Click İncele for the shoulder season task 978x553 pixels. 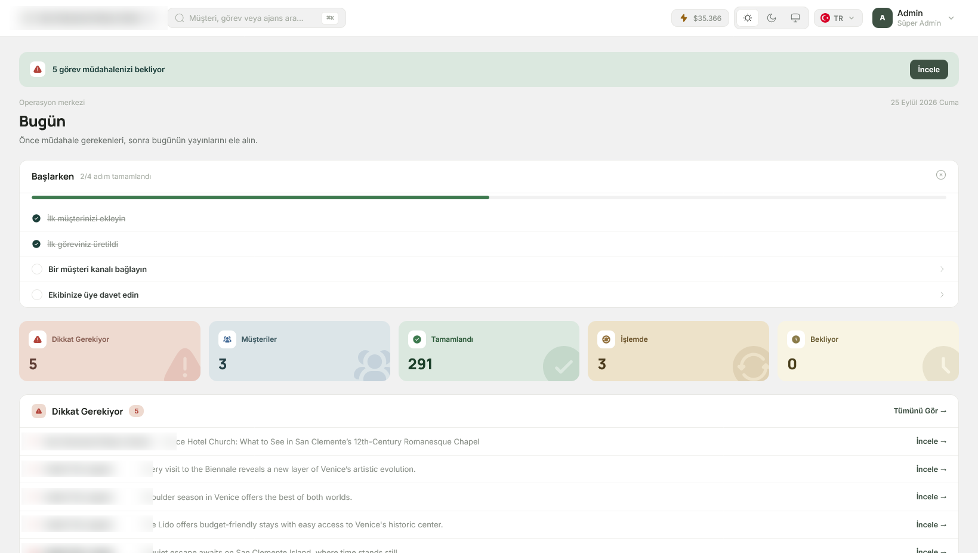tap(931, 497)
